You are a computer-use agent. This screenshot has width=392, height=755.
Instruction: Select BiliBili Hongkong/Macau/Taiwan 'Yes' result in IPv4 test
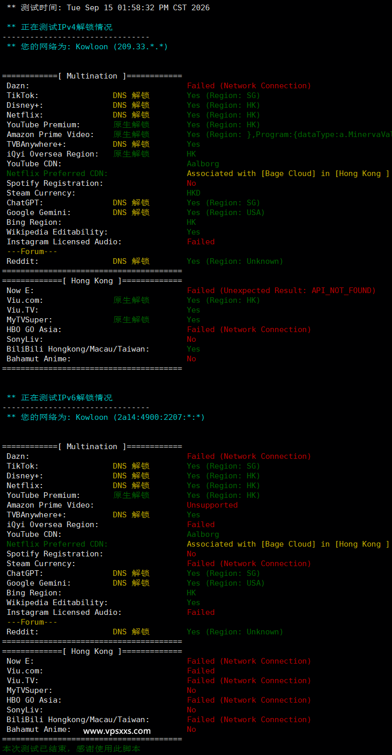193,349
